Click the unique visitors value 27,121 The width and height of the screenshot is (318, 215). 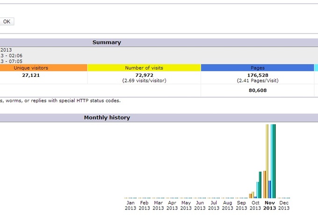coord(31,75)
